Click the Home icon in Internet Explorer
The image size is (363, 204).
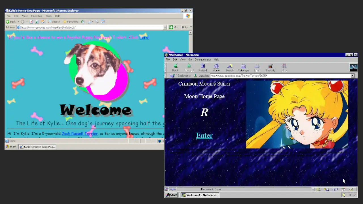tap(43, 22)
